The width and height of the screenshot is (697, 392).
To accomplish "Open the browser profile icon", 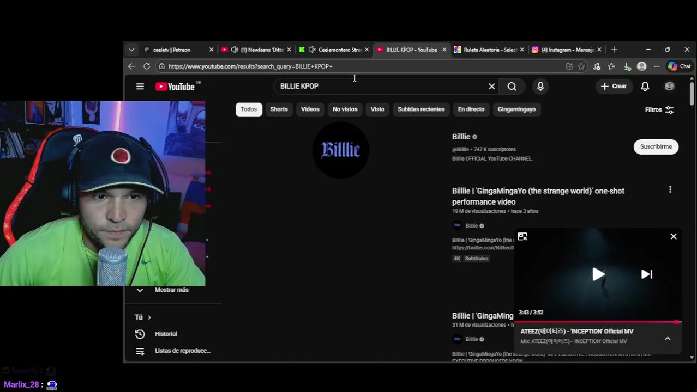I will click(x=642, y=66).
